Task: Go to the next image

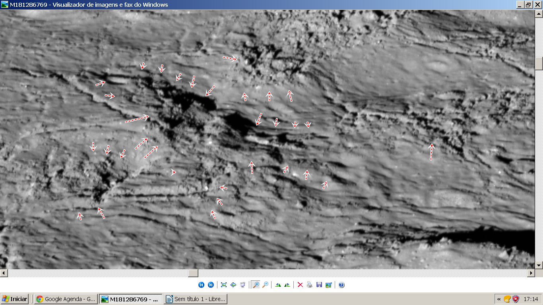Action: 211,285
